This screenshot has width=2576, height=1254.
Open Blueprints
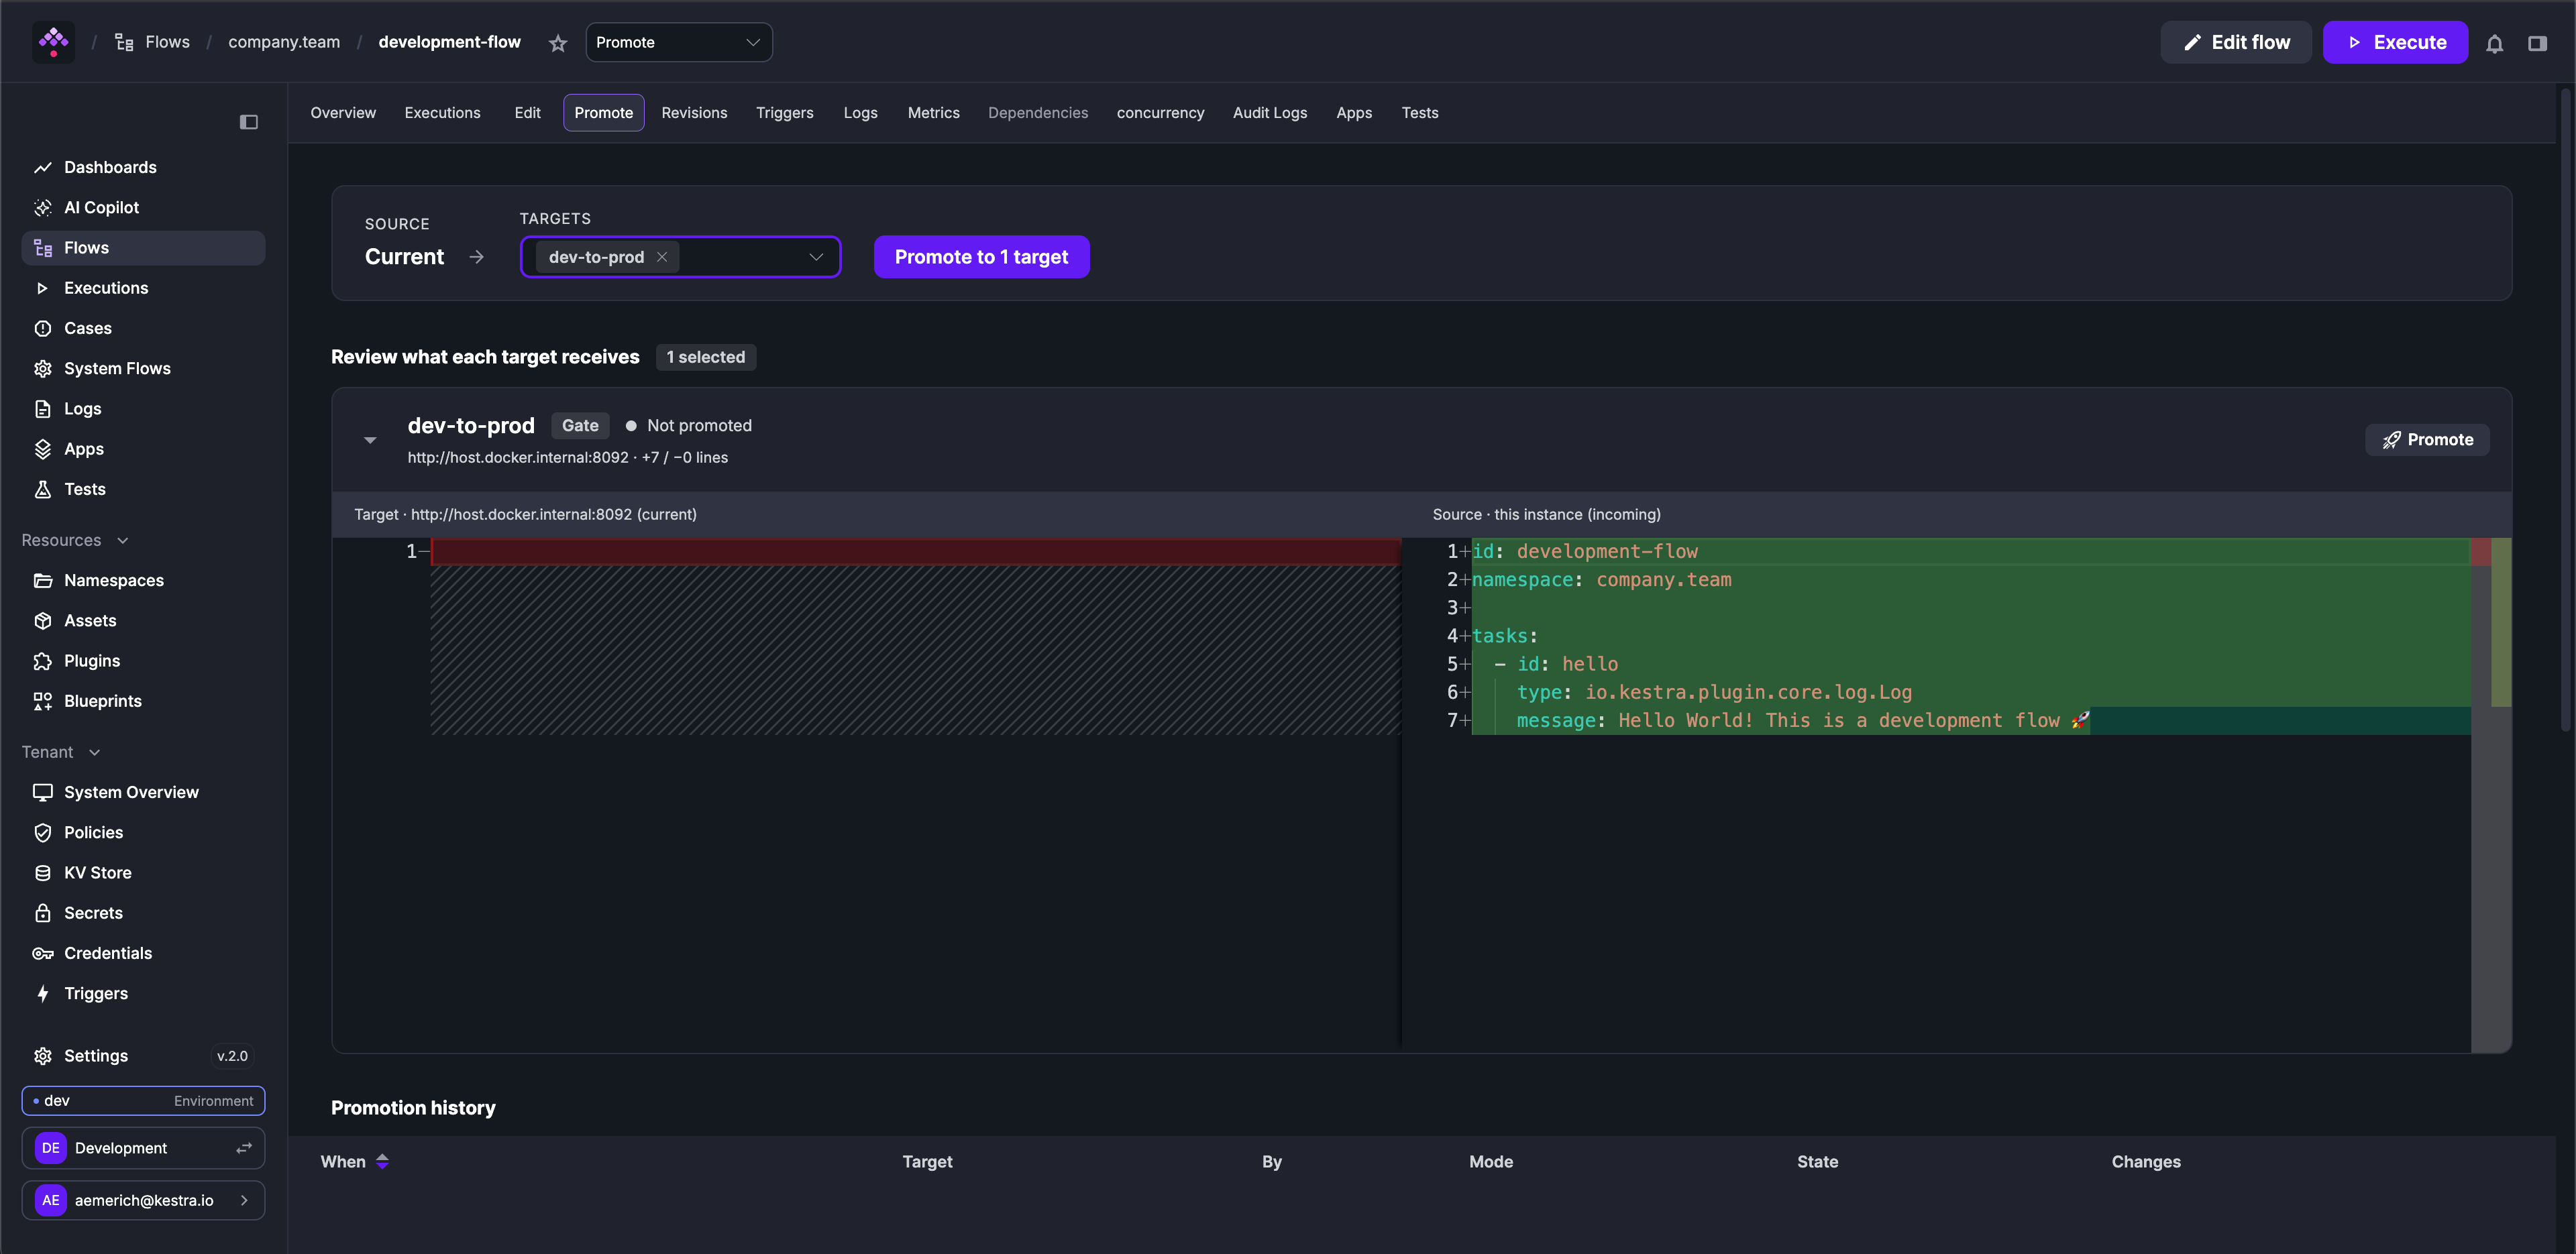[x=143, y=701]
